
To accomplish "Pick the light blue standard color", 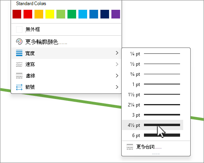I will (83, 14).
